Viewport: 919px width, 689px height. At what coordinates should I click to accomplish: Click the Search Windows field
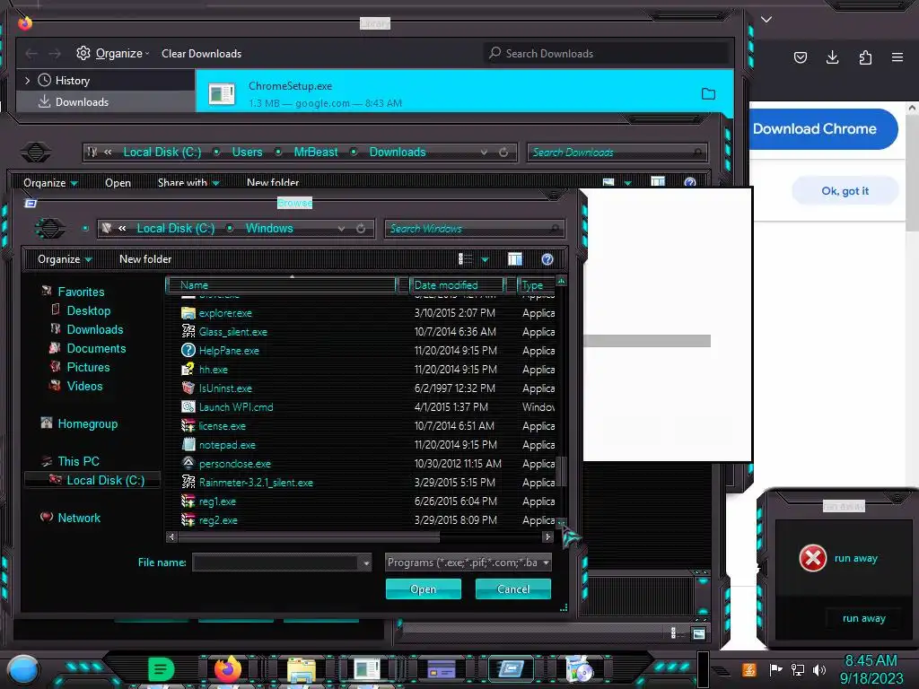click(475, 229)
